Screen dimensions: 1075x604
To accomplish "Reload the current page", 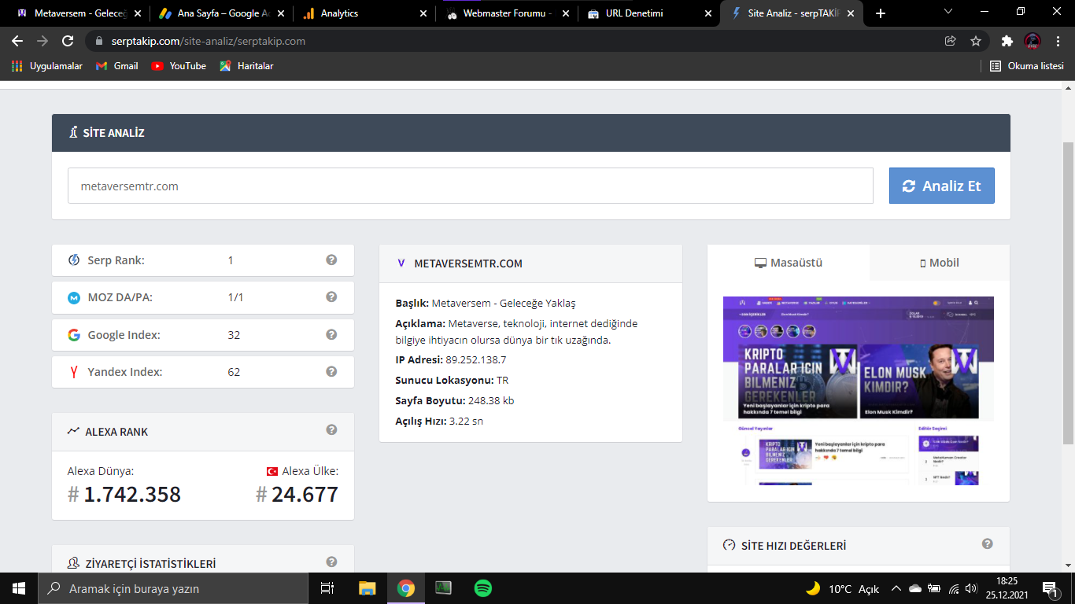I will tap(68, 41).
